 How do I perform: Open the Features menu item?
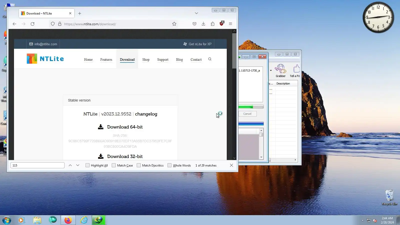pos(106,60)
